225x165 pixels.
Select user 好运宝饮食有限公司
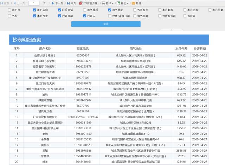tap(45, 117)
